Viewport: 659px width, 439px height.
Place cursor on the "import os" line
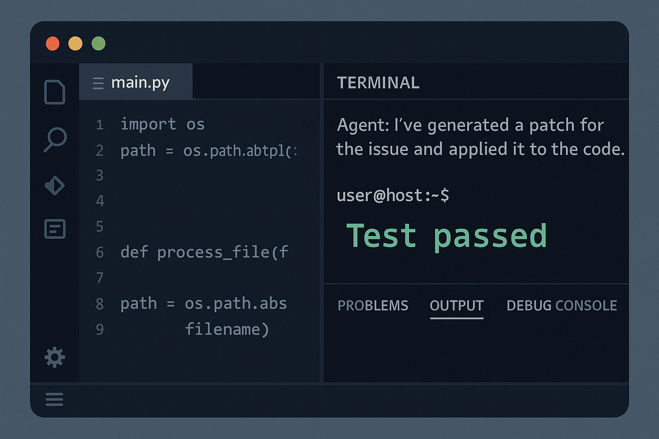tap(162, 124)
